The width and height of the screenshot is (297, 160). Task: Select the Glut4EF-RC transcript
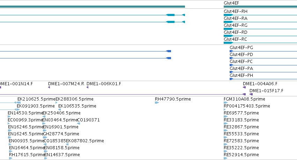click(x=260, y=43)
